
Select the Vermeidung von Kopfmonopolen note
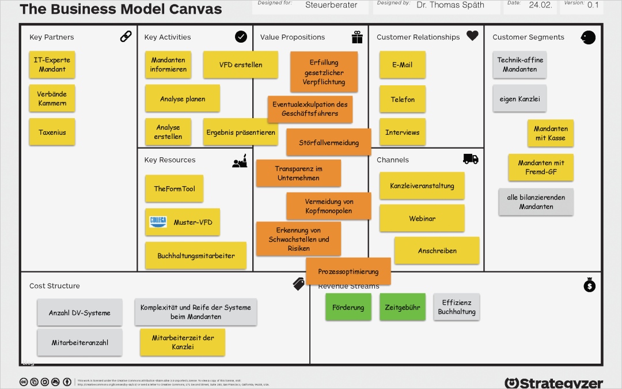[x=329, y=206]
